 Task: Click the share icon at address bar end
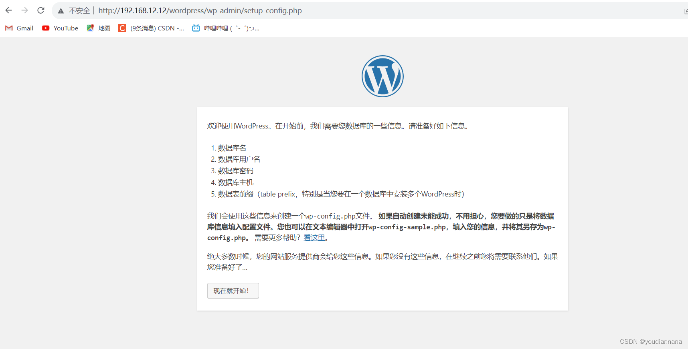pyautogui.click(x=686, y=11)
